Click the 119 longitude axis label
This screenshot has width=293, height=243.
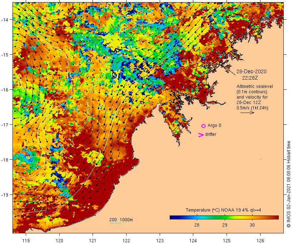(x=26, y=240)
